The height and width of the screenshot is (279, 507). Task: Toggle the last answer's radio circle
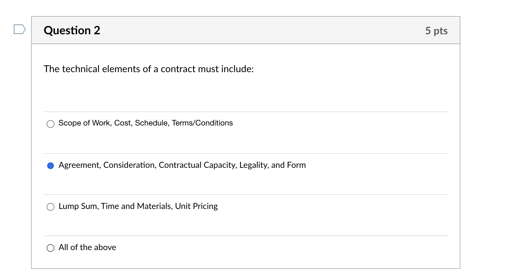[x=51, y=247]
